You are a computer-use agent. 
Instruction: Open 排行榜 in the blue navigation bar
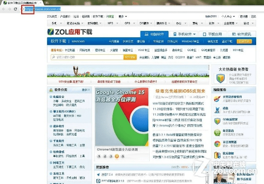click(x=141, y=41)
